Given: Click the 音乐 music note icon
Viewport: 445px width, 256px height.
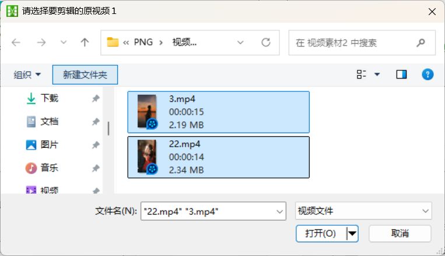Looking at the screenshot, I should pyautogui.click(x=31, y=168).
